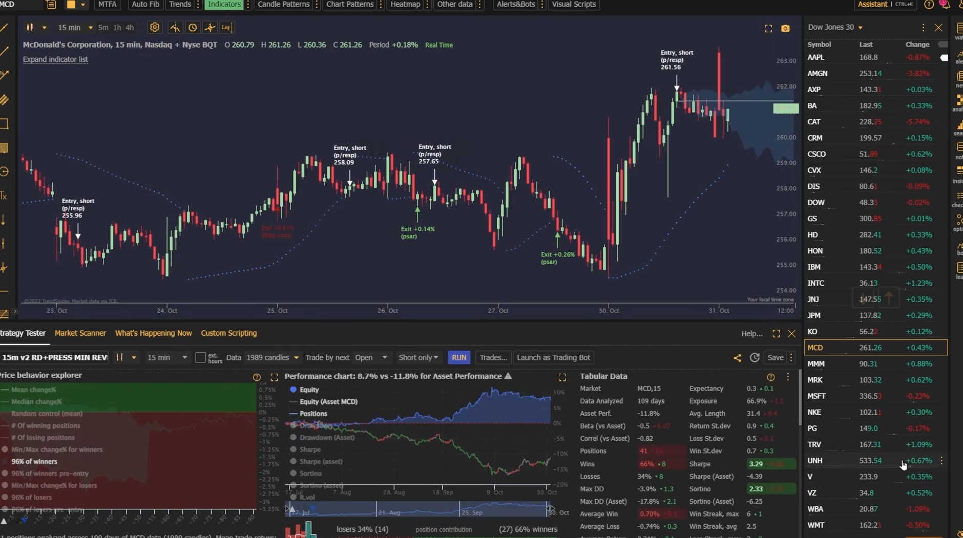Open the Short only direction dropdown

(418, 357)
